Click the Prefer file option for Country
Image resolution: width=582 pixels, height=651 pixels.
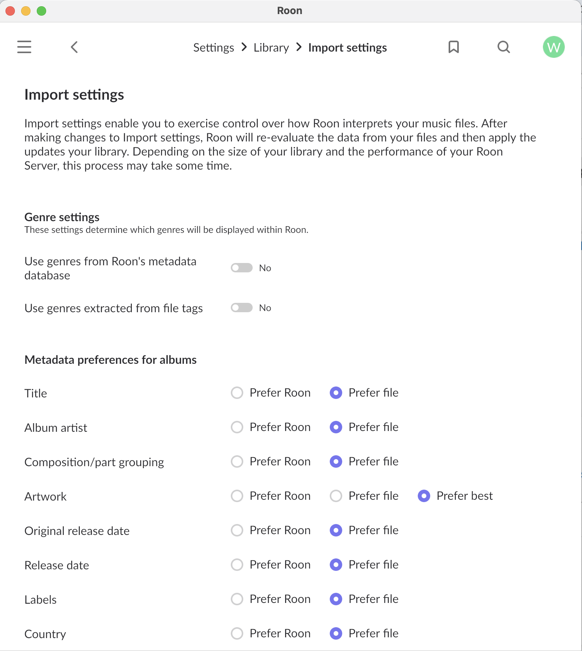336,633
